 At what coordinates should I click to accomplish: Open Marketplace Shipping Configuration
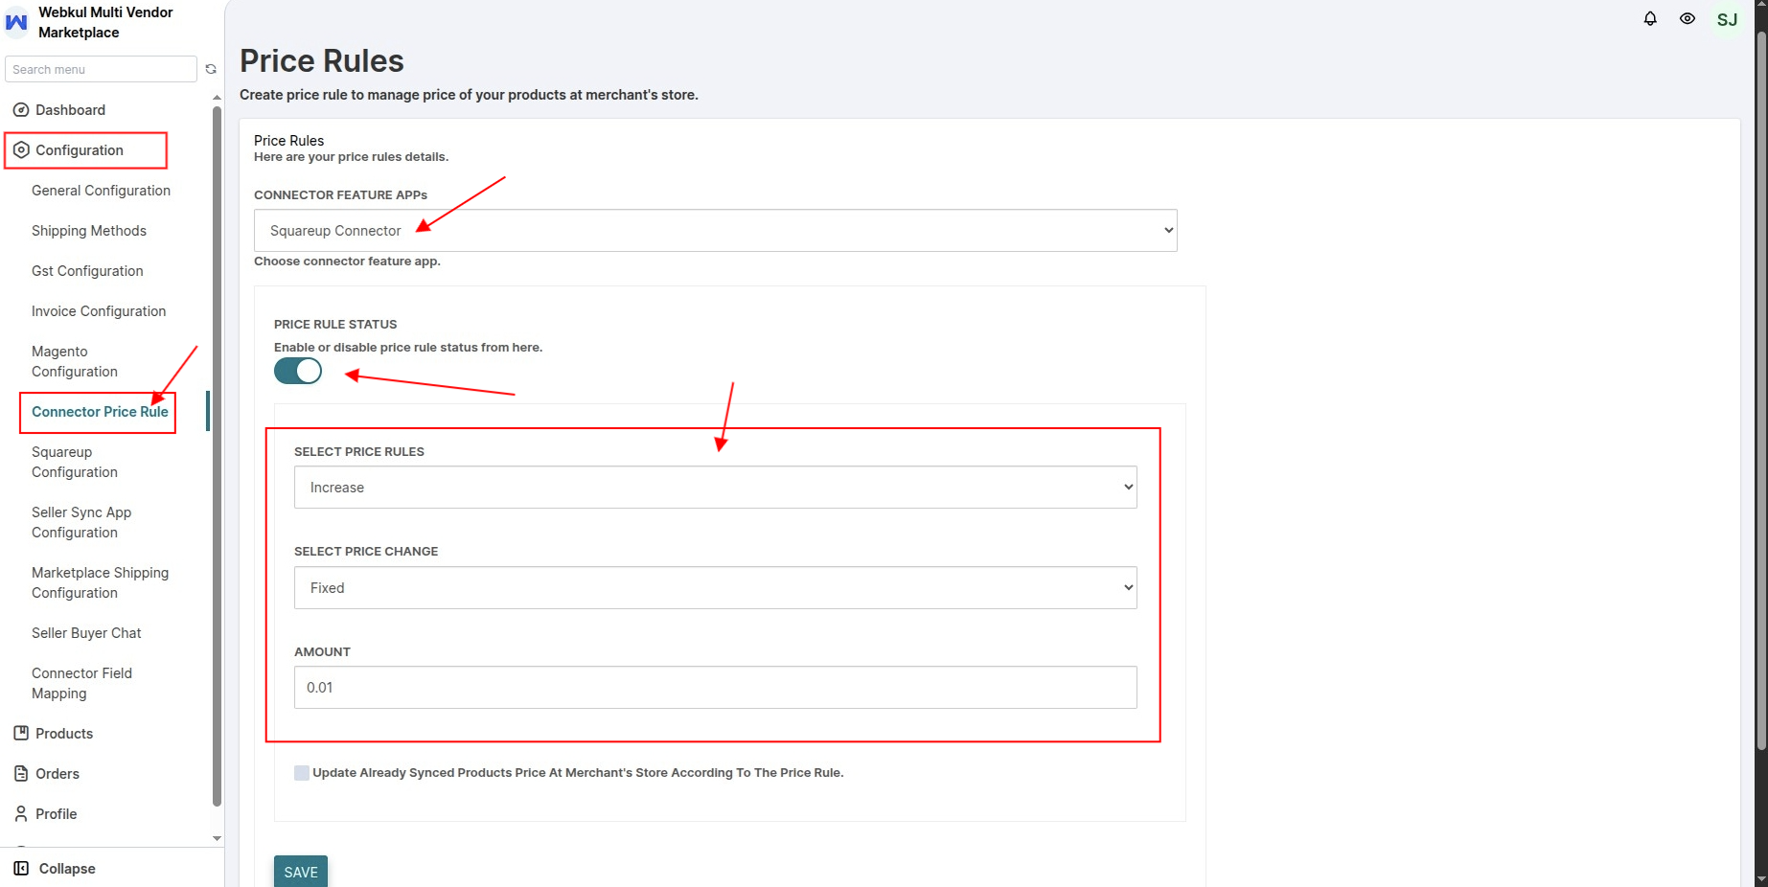(x=100, y=583)
